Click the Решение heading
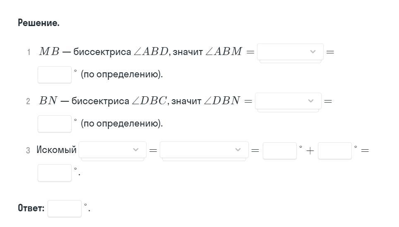Screen dimensions: 399x227 pos(38,23)
